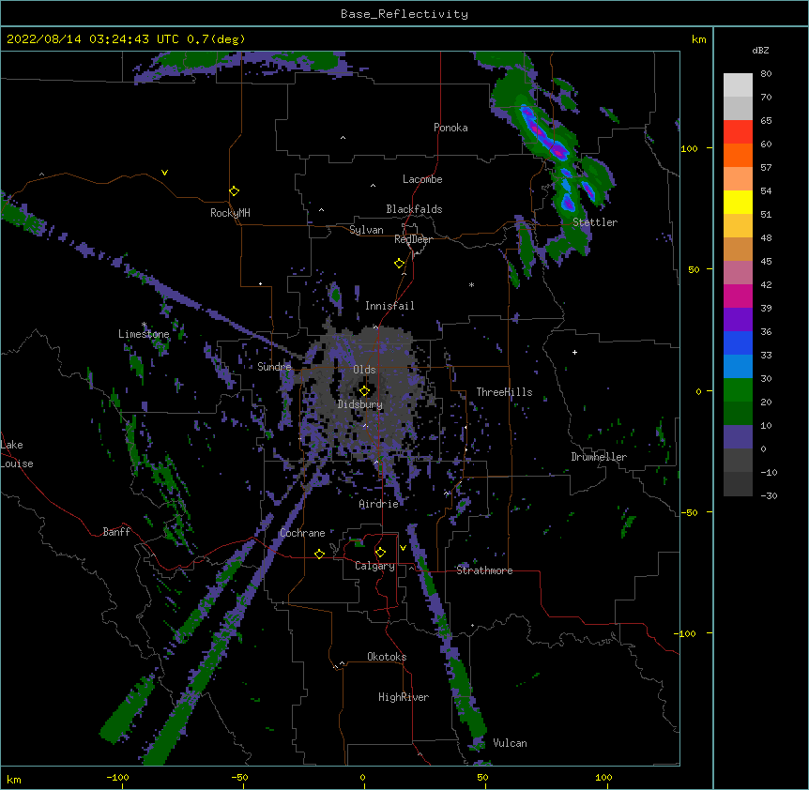Image resolution: width=809 pixels, height=790 pixels.
Task: Click the yellow V marker northeast of Calgary
Action: (x=403, y=548)
